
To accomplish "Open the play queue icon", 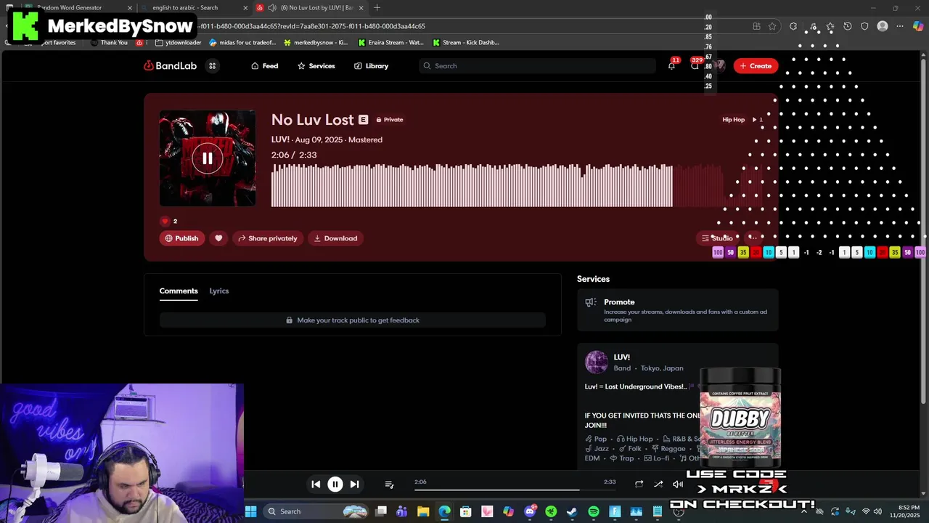I will tap(389, 484).
